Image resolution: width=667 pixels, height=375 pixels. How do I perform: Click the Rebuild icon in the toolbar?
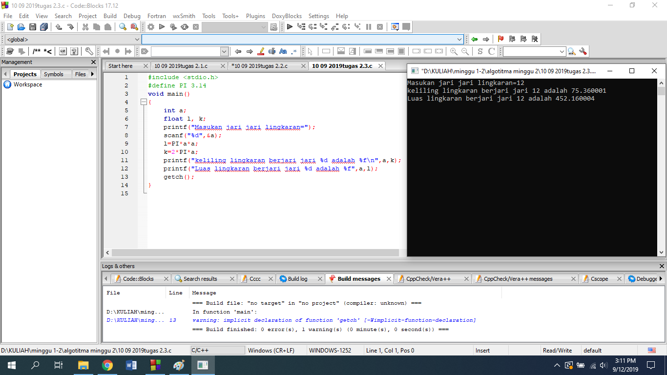pos(185,27)
